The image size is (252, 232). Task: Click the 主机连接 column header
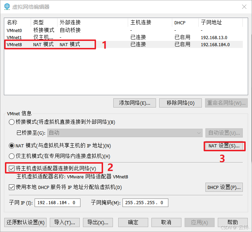tap(150, 22)
